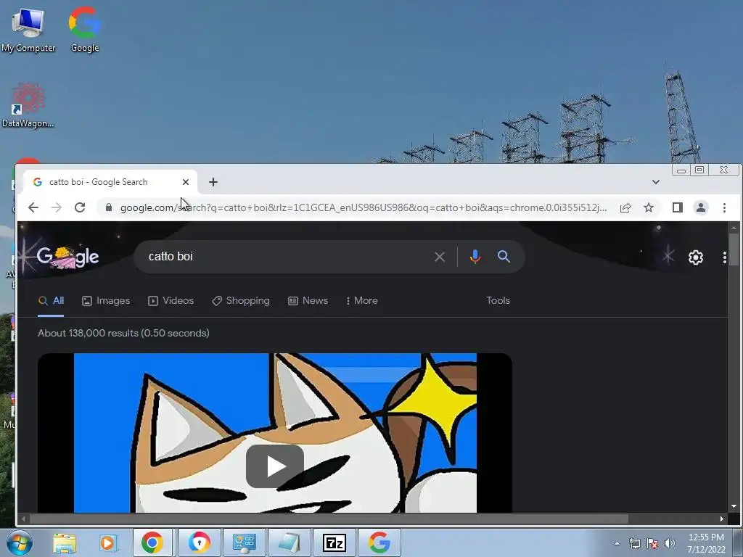
Task: Click the address bar URL
Action: (363, 207)
